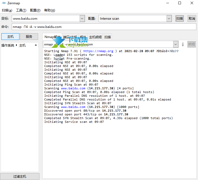Screen dimensions: 198x180
Task: Click www.baidu.com link in the 4 ports line
Action: [x=73, y=88]
